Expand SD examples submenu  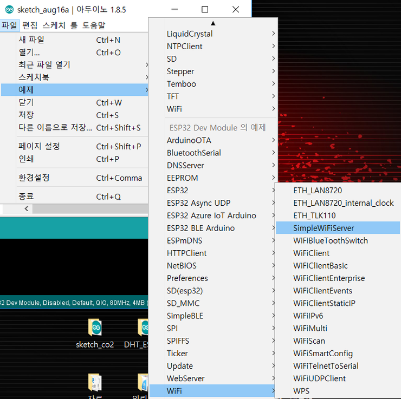coord(214,59)
